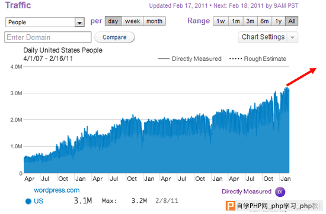This screenshot has height=214, width=326.
Task: Click the Compare button
Action: coord(114,37)
